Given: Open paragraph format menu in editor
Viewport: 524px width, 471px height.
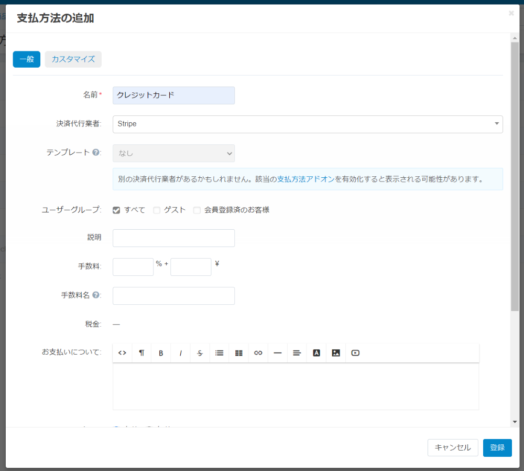Looking at the screenshot, I should [141, 353].
